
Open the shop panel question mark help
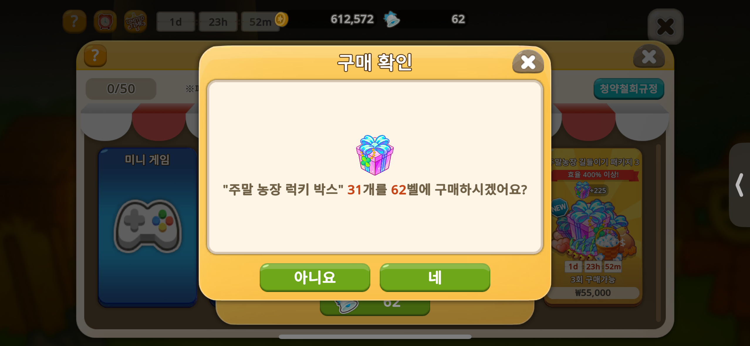coord(95,55)
